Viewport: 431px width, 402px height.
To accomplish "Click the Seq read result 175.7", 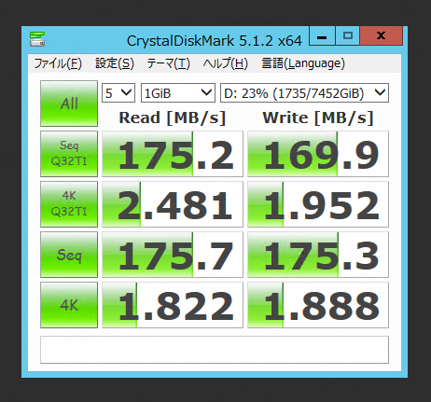I will (173, 255).
